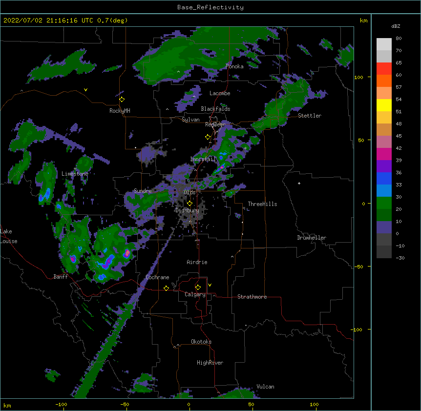Select the slate purple swatch between 10 and 0

[384, 227]
